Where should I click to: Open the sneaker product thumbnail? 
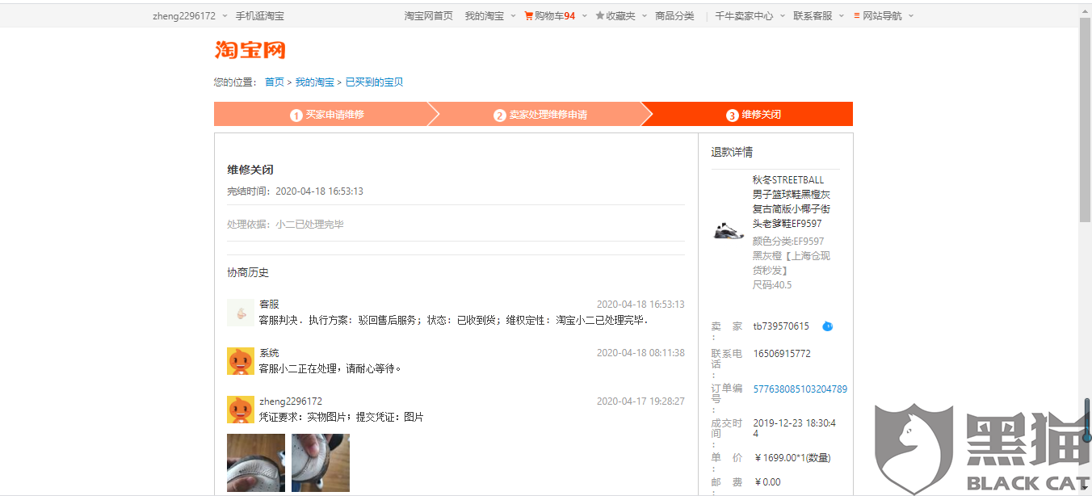click(x=729, y=231)
